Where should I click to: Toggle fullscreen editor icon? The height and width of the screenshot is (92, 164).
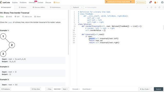coord(163,7)
